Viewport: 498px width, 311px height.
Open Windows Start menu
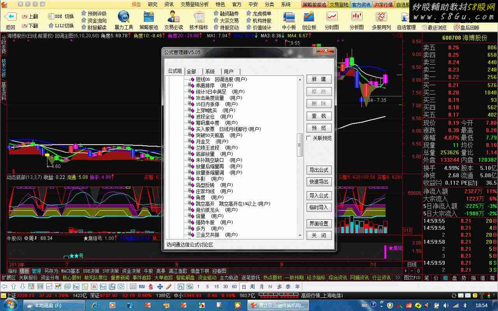point(11,305)
